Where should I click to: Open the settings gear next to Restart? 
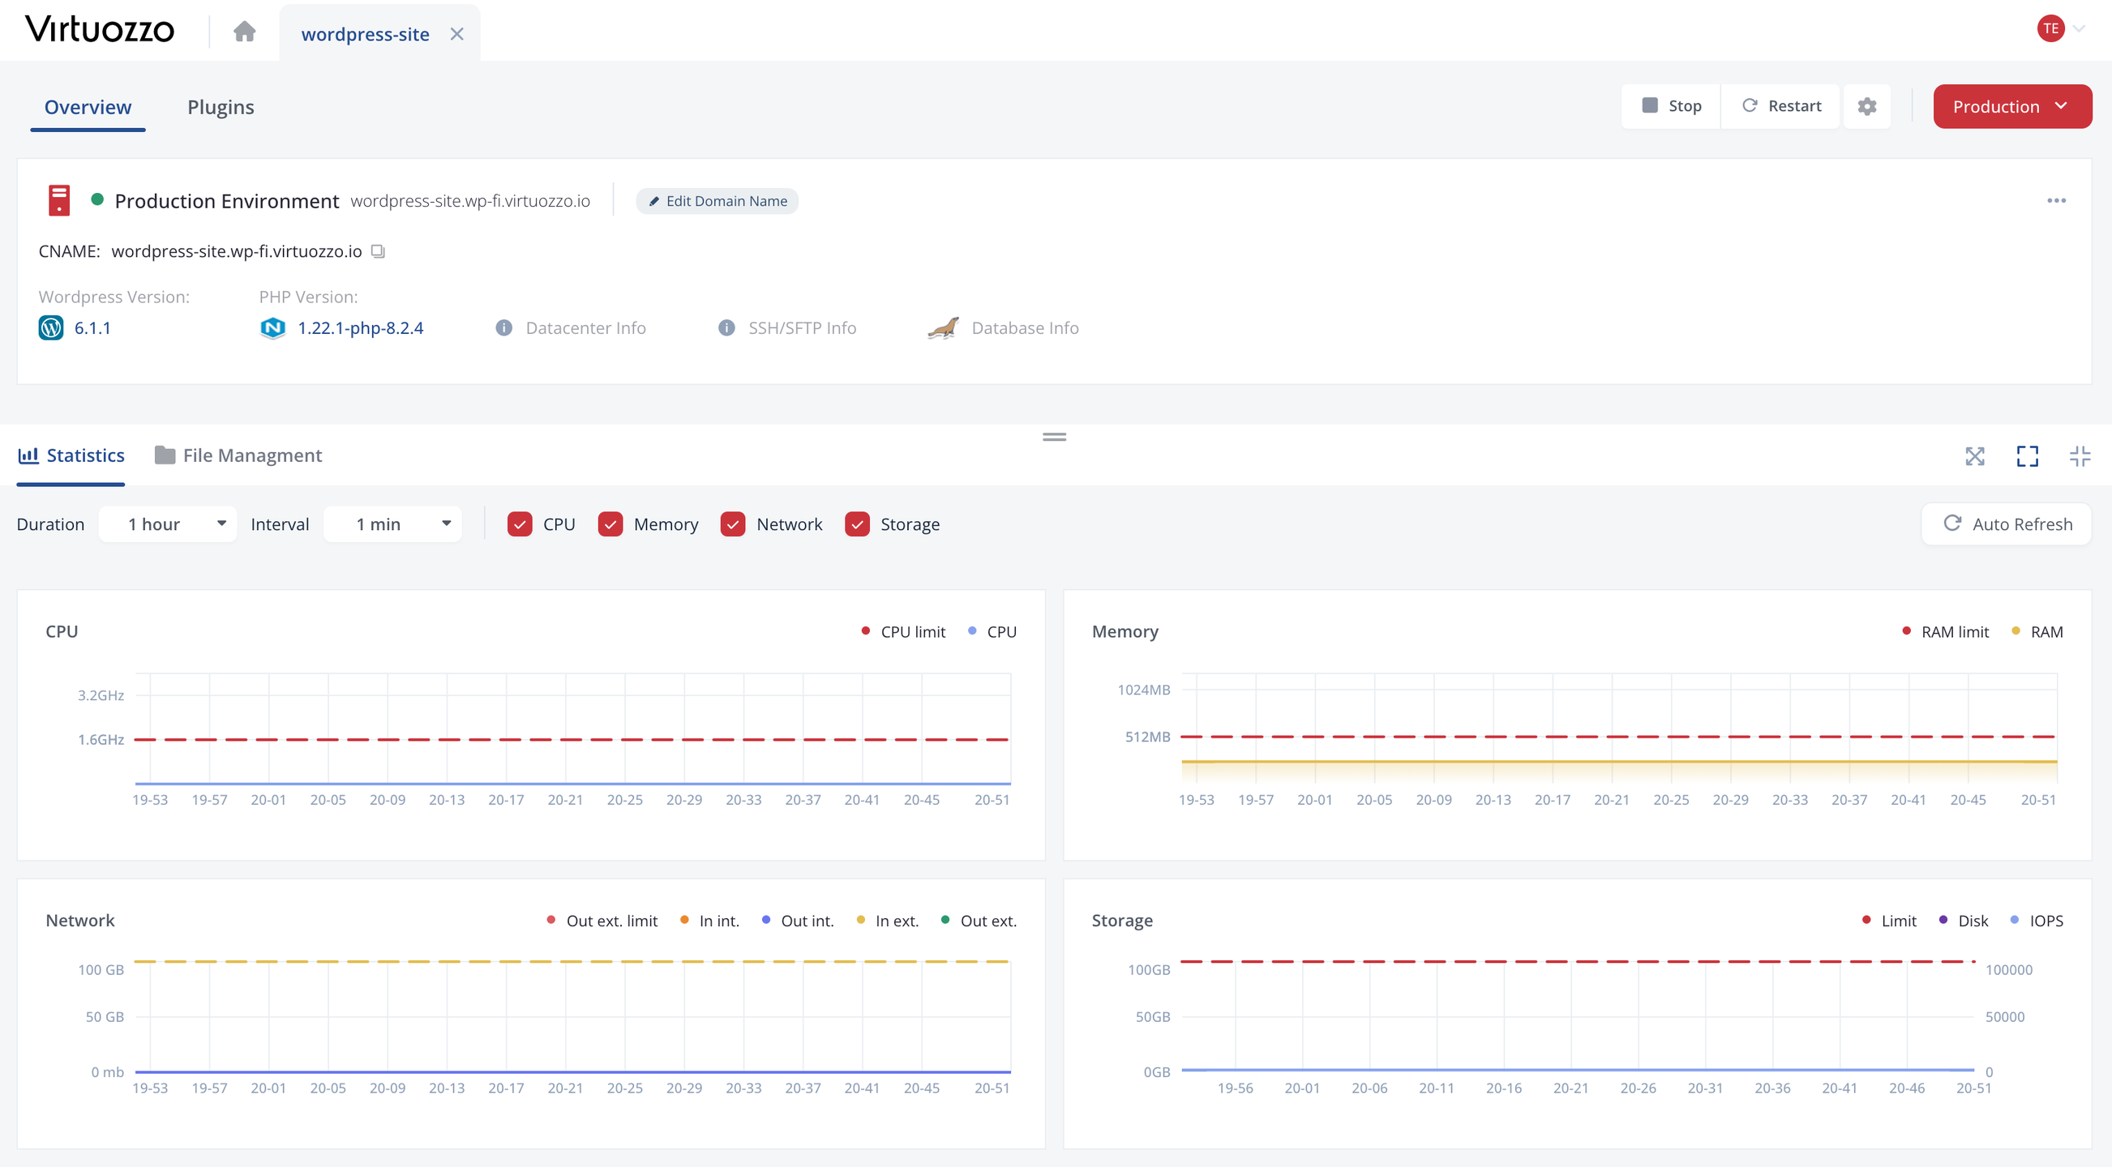1867,106
